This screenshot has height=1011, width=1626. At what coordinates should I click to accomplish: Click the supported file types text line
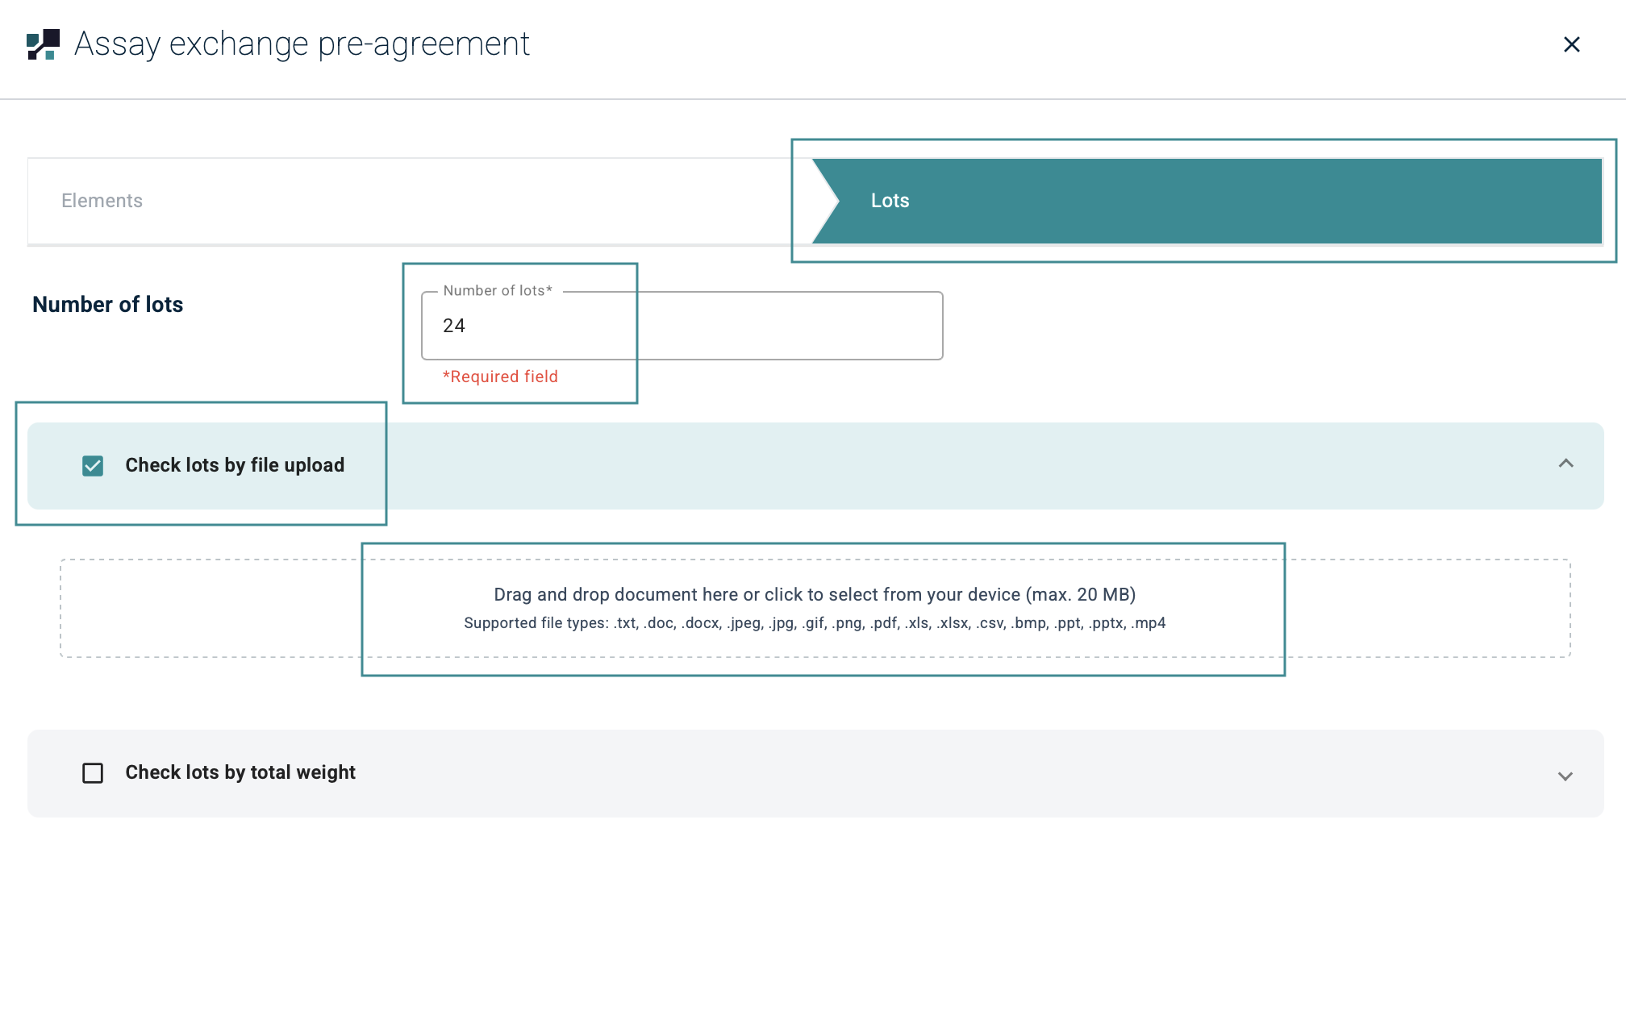tap(815, 623)
